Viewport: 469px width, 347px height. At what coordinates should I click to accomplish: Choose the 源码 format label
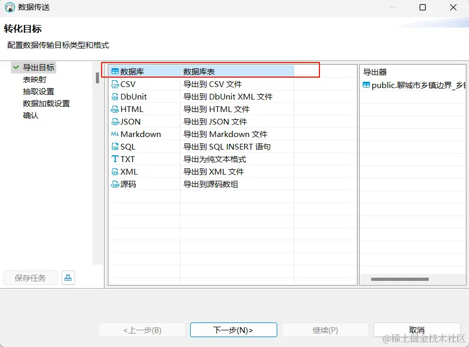pyautogui.click(x=128, y=184)
